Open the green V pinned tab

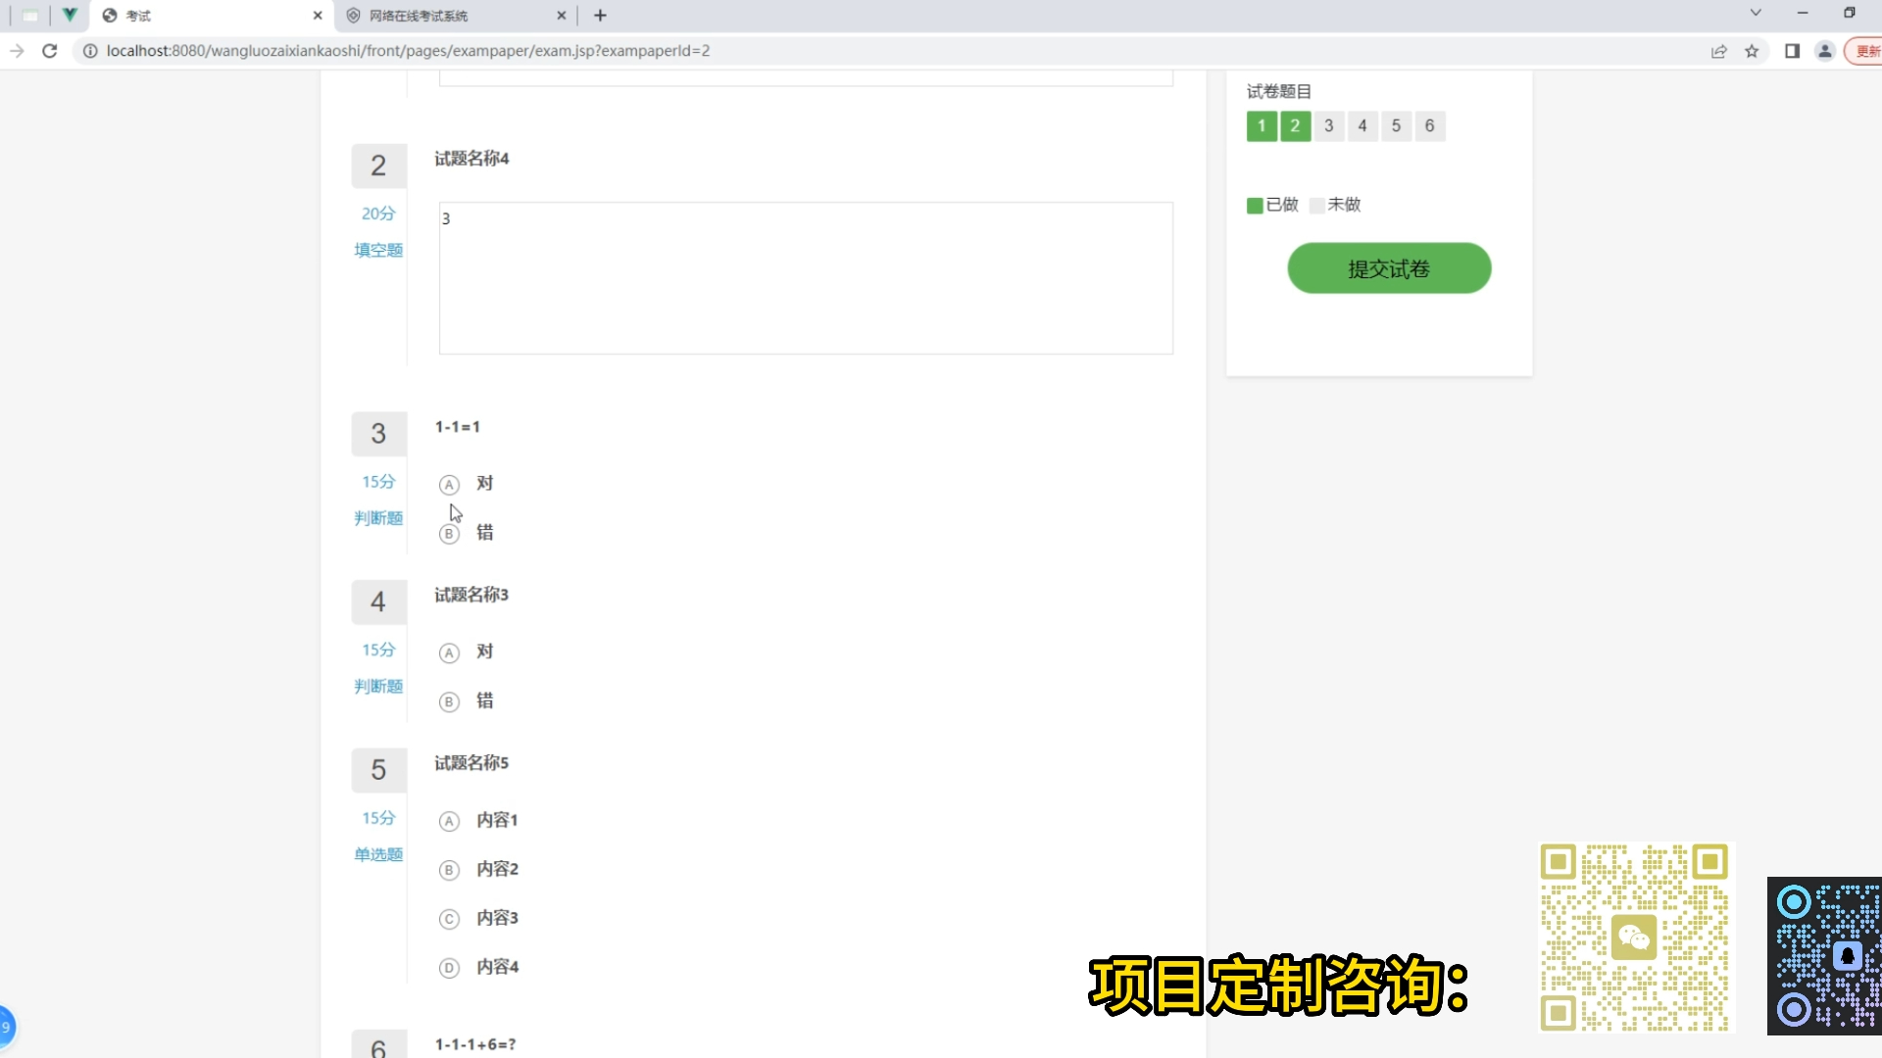click(x=70, y=16)
